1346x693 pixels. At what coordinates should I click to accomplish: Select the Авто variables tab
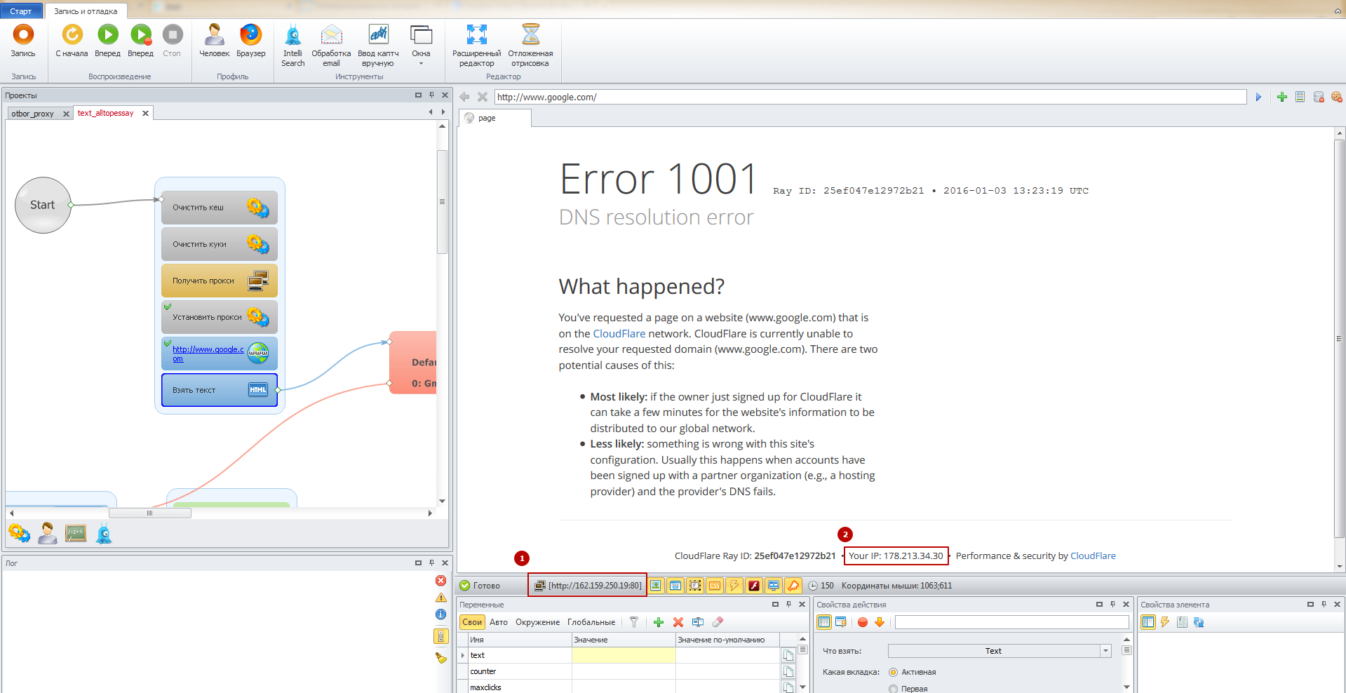[499, 622]
